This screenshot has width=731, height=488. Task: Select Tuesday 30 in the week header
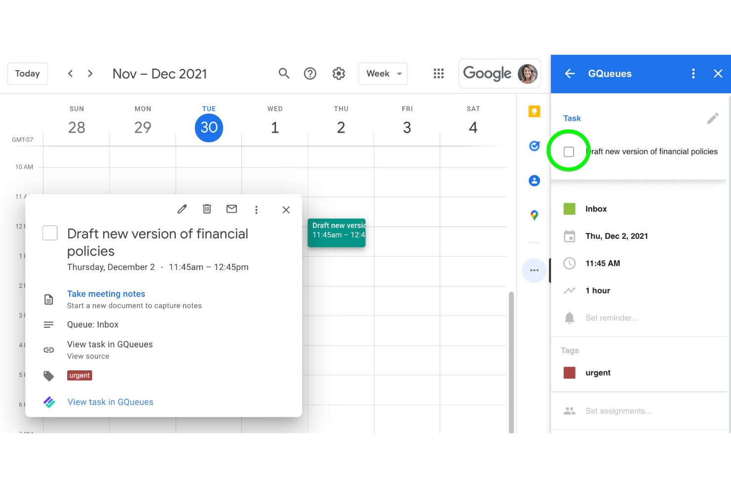pyautogui.click(x=209, y=128)
